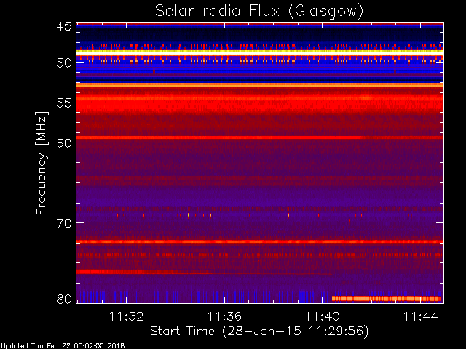Click the orange emission band near 80 MHz
466x349 pixels.
click(386, 299)
